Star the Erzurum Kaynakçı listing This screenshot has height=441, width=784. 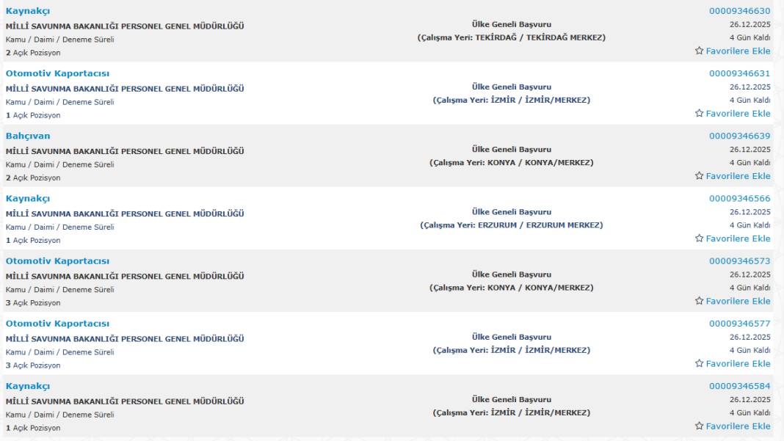point(700,238)
